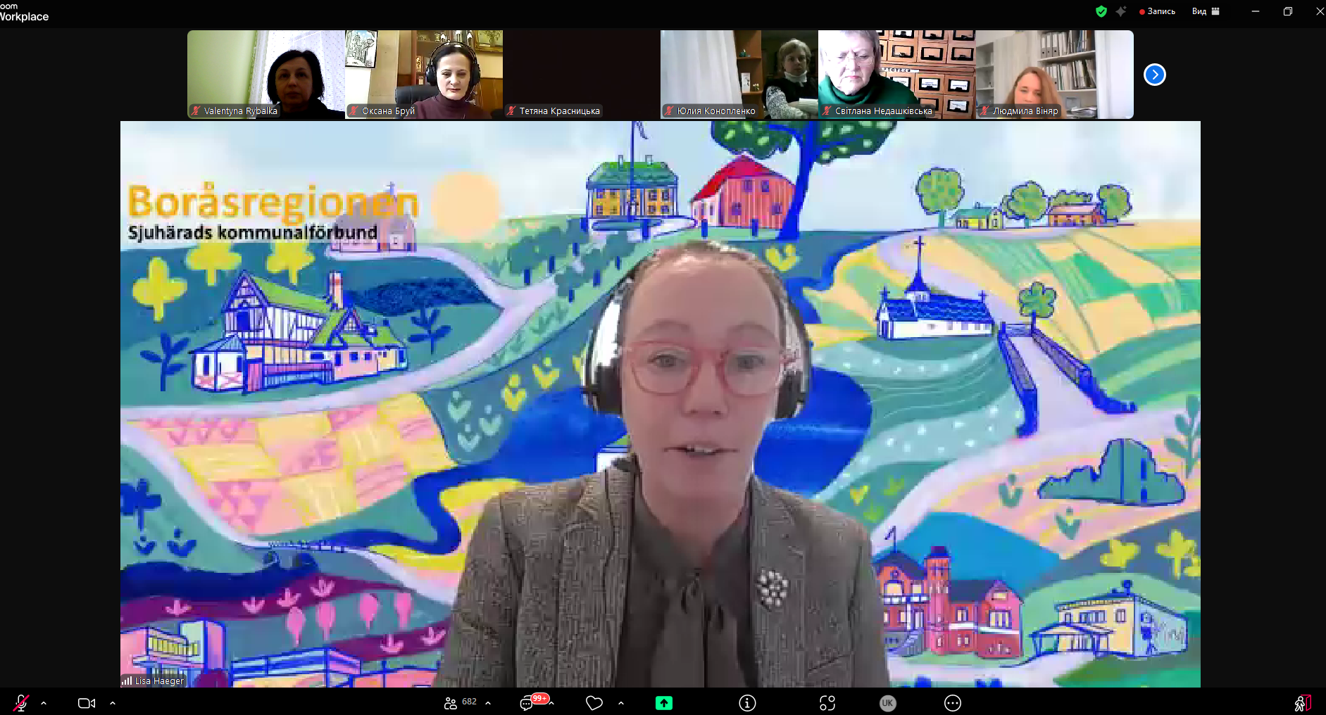
Task: Expand the audio options arrow beside the microphone
Action: (44, 702)
